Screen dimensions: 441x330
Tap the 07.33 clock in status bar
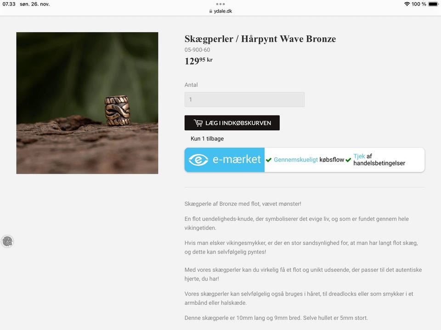9,4
